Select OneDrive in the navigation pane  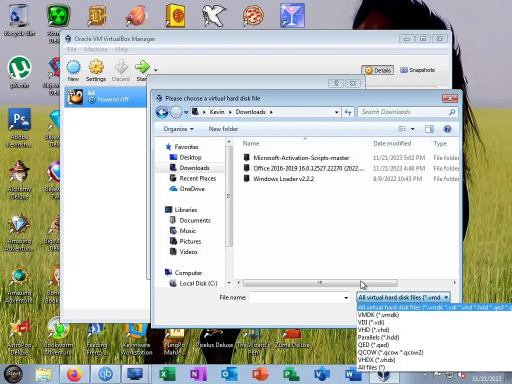[192, 188]
